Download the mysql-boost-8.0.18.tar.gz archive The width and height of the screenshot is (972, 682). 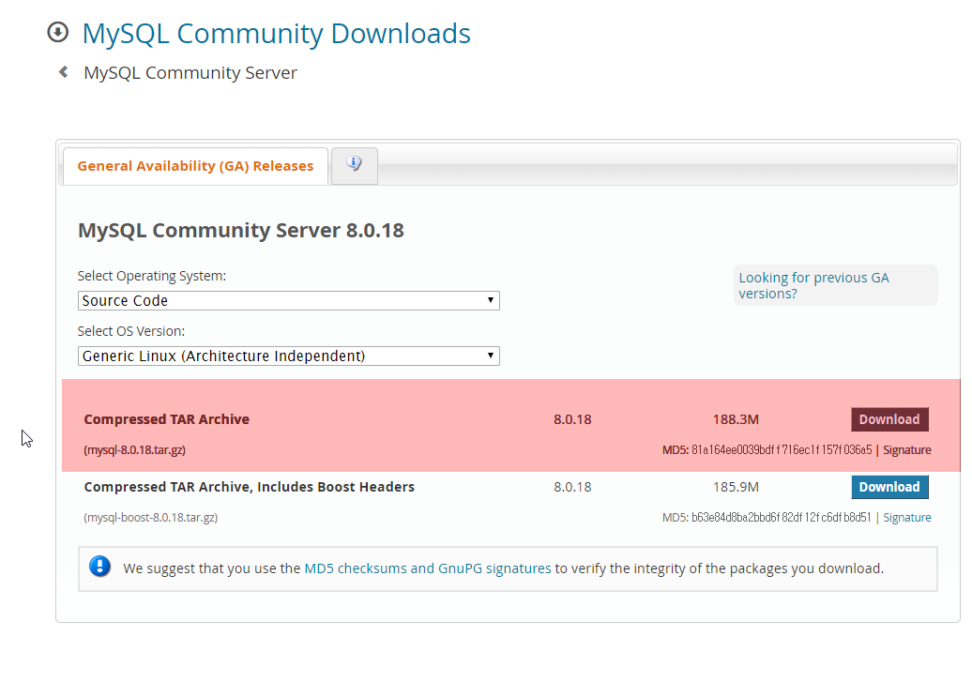tap(889, 487)
